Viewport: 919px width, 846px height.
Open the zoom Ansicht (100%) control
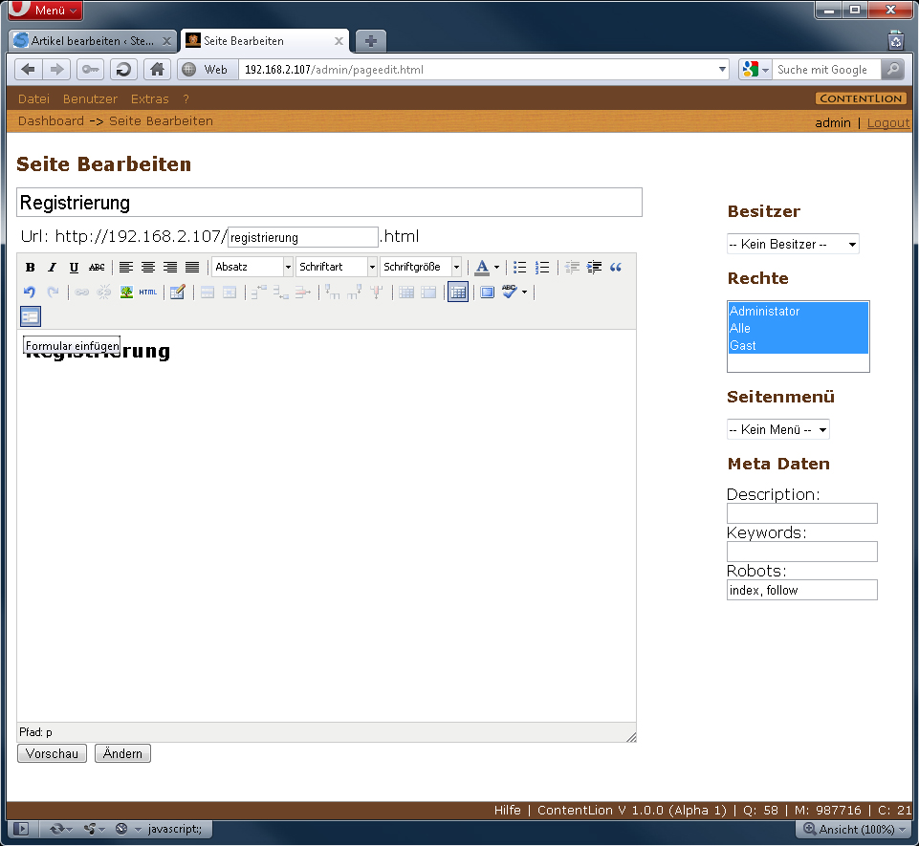856,830
